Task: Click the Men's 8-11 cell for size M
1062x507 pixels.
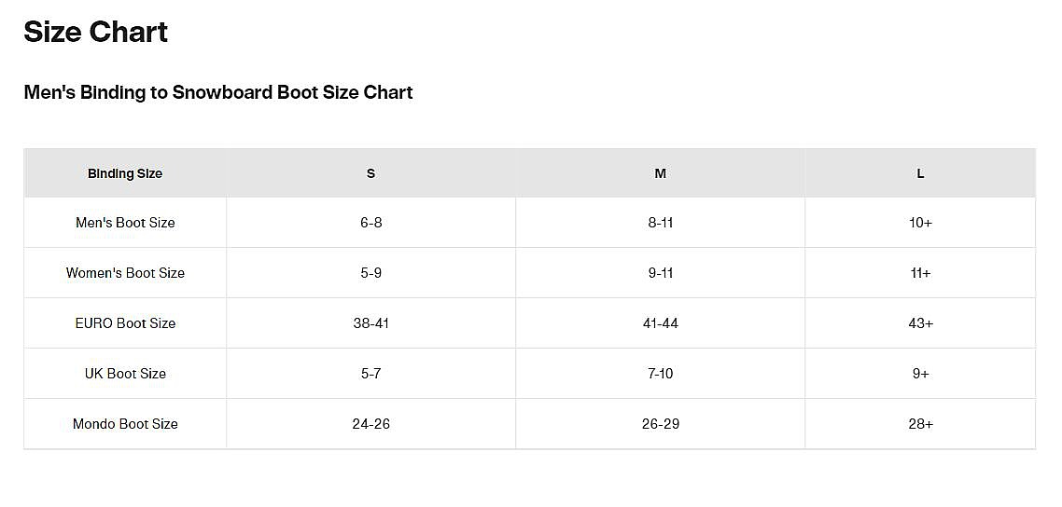Action: (x=660, y=223)
